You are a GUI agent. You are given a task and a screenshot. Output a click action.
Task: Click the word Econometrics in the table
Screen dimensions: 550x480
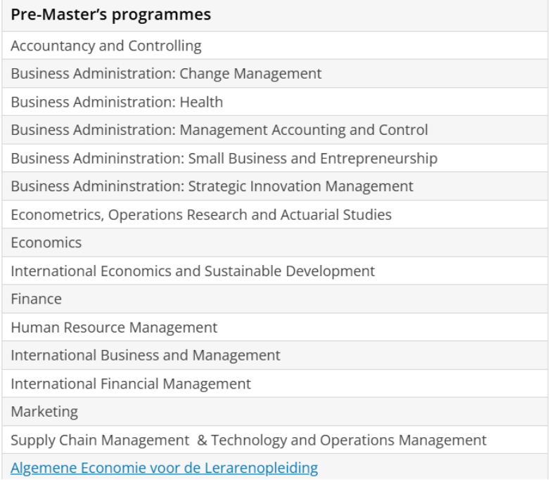tap(56, 214)
